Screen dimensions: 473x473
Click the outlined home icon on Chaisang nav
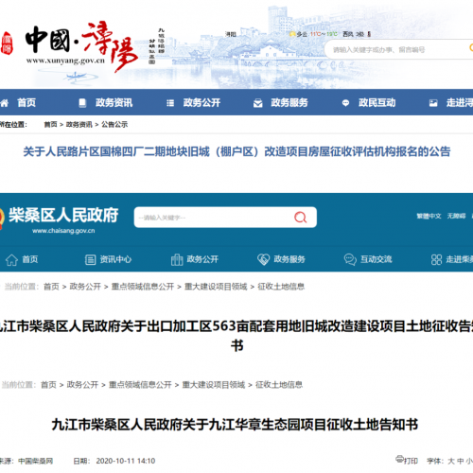tap(11, 260)
